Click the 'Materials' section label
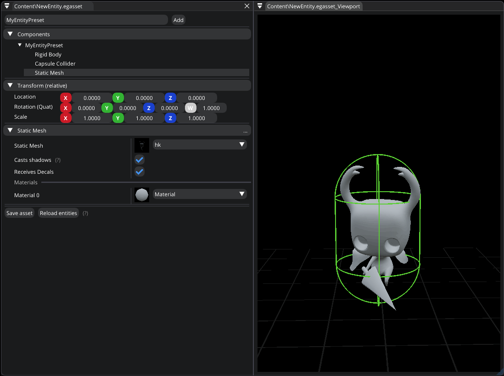 (x=26, y=182)
